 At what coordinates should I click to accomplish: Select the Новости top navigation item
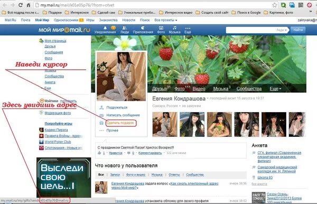pos(128,20)
